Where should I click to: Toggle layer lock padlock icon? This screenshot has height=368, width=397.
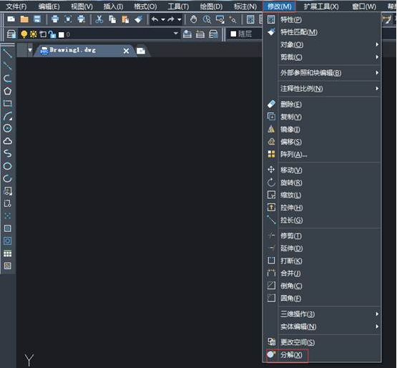(52, 34)
